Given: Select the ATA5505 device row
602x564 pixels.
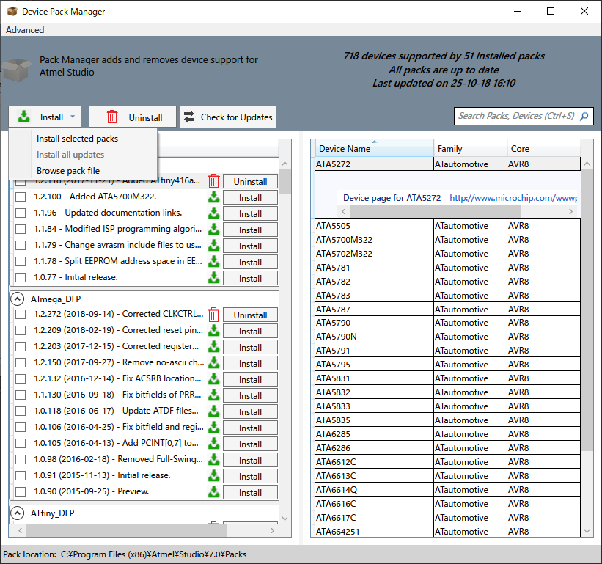Looking at the screenshot, I should (x=447, y=226).
